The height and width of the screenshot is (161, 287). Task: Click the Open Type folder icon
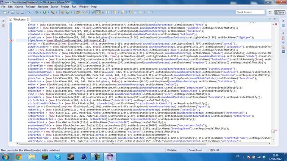click(x=78, y=12)
